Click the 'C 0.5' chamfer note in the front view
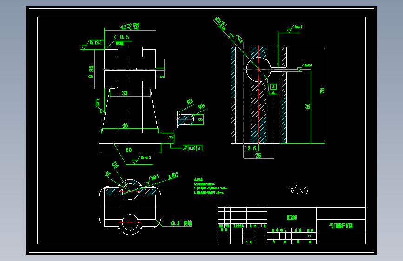This screenshot has height=261, width=403. 122,37
